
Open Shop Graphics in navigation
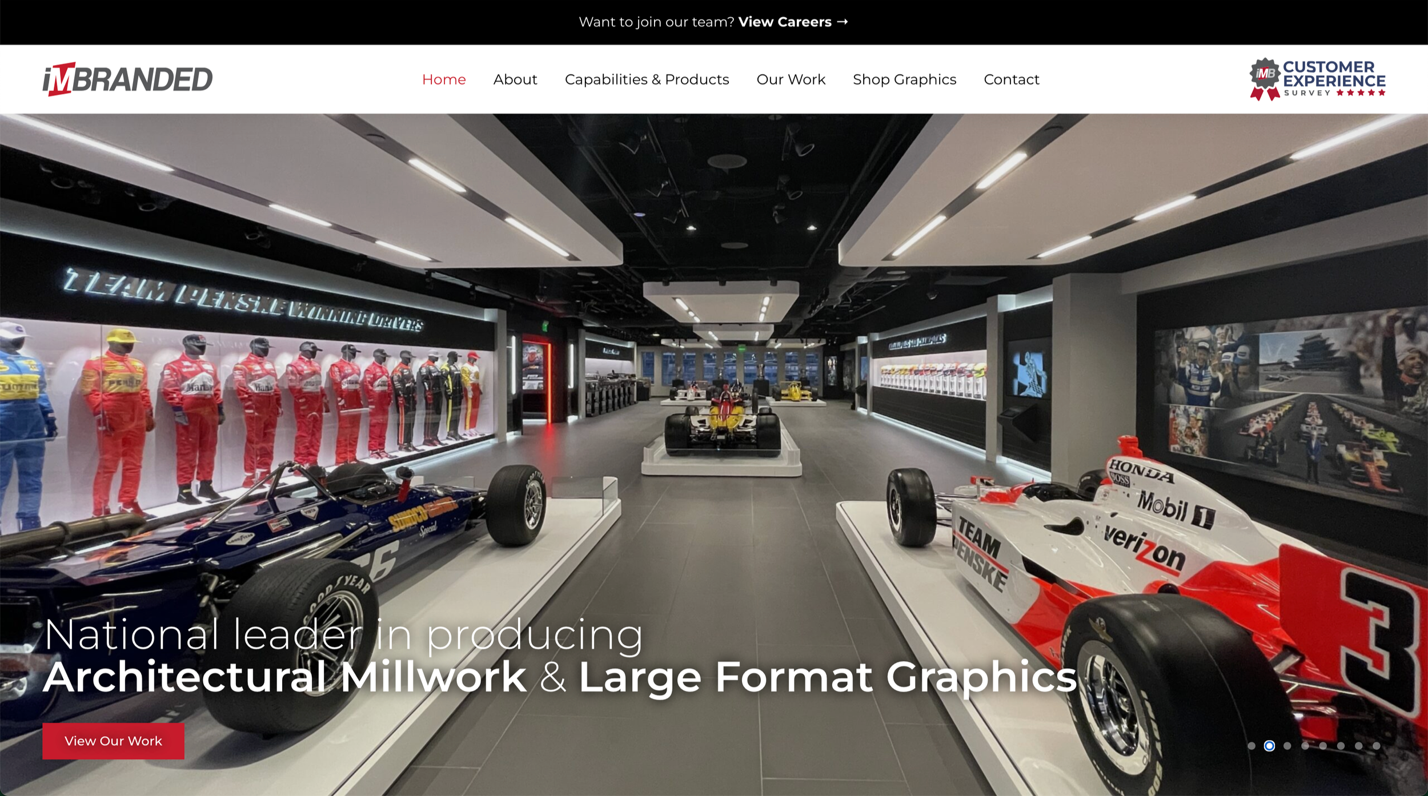(904, 79)
